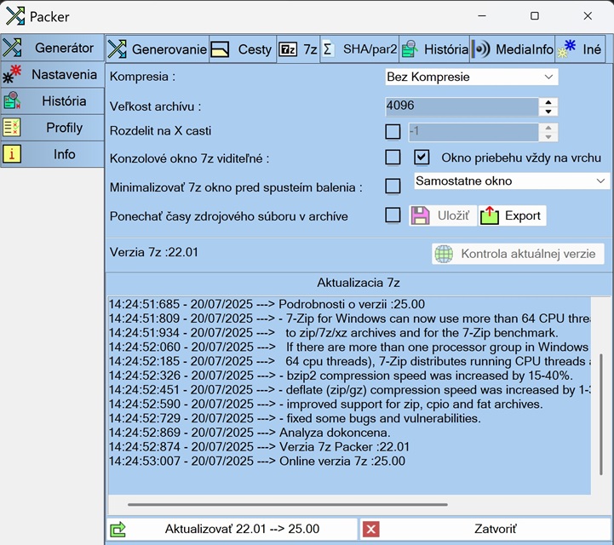Screen dimensions: 614x545
Task: Click the log's vertical scrollbar
Action: pyautogui.click(x=600, y=415)
